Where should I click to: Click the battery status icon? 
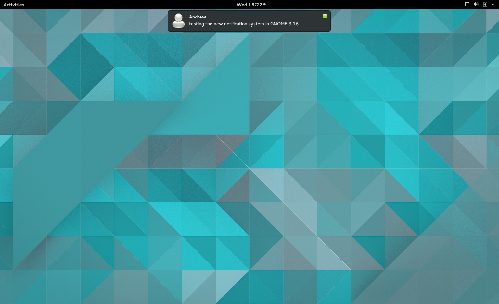(x=485, y=4)
